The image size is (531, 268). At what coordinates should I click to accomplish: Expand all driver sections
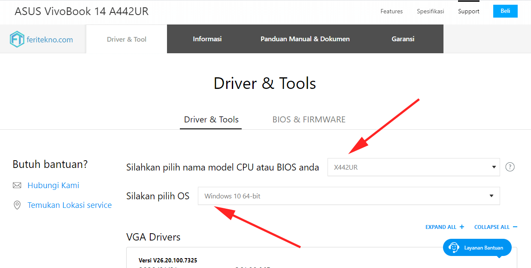click(x=445, y=227)
